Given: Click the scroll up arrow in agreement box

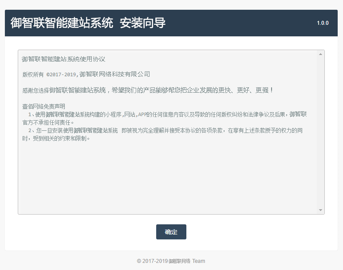Looking at the screenshot, I should [x=320, y=54].
